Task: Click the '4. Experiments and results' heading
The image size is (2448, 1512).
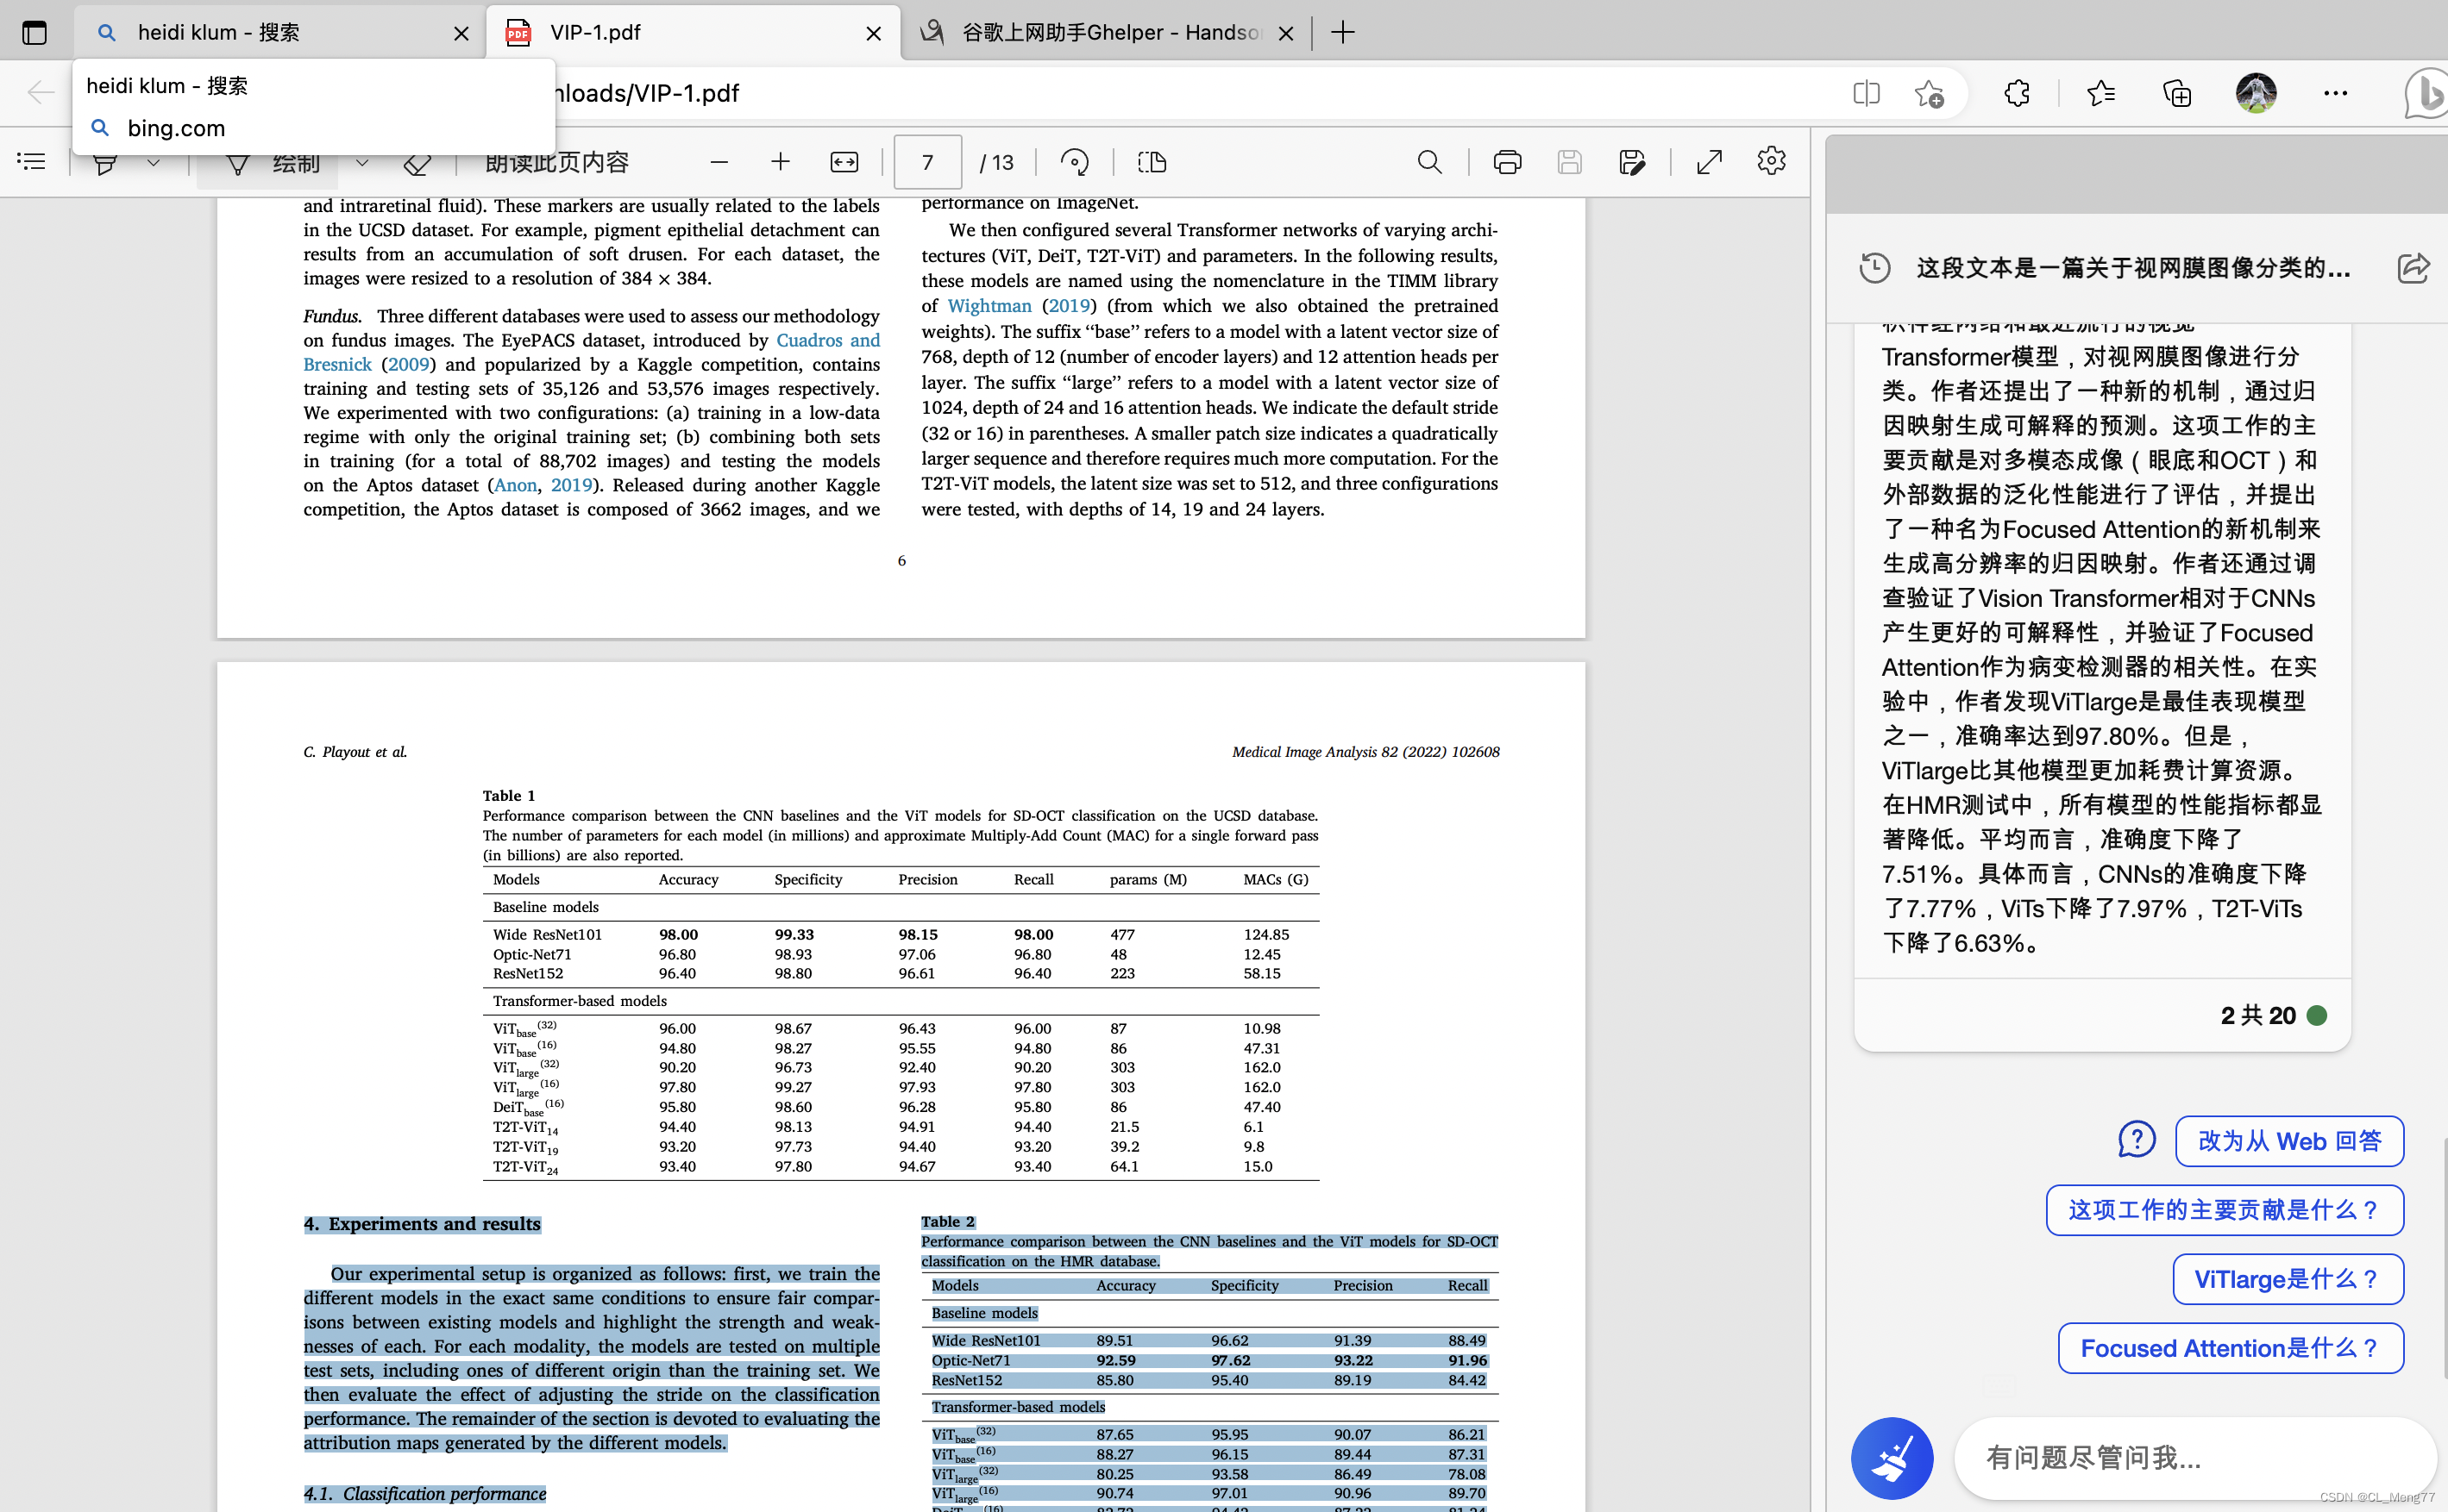Action: (422, 1224)
